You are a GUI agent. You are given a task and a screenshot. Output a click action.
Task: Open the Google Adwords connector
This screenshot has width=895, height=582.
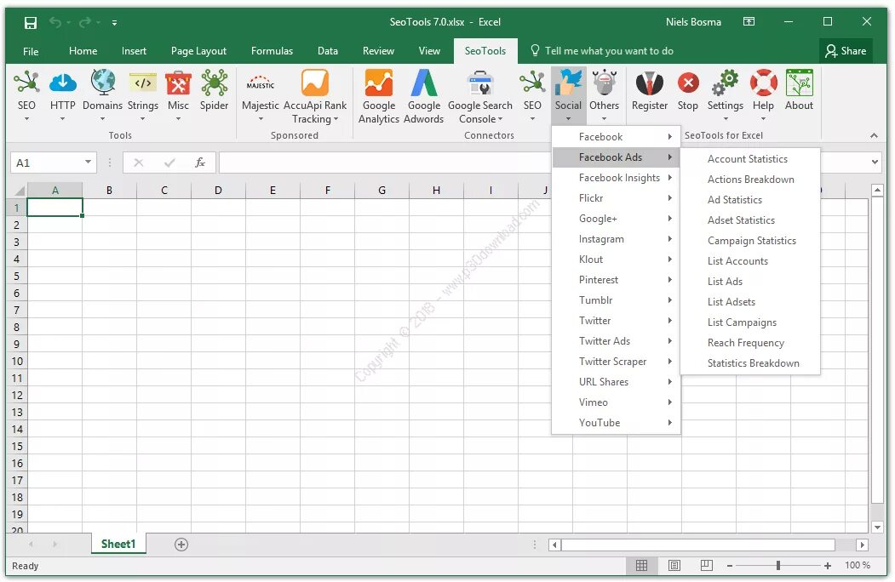pyautogui.click(x=423, y=96)
